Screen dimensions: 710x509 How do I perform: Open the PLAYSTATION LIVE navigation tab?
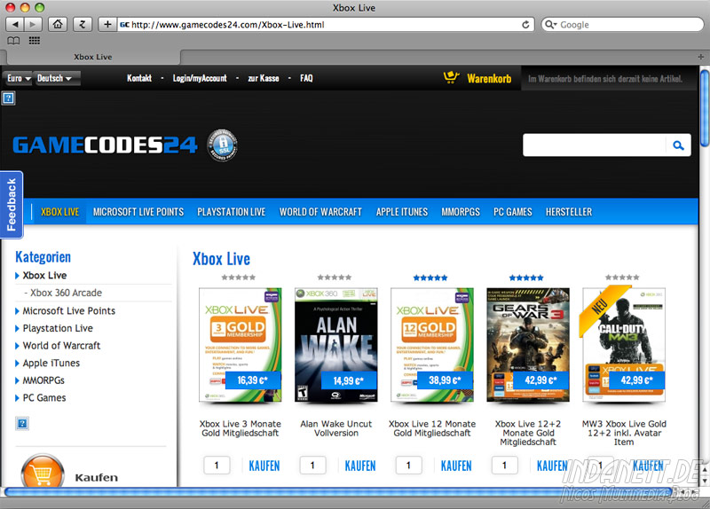232,212
